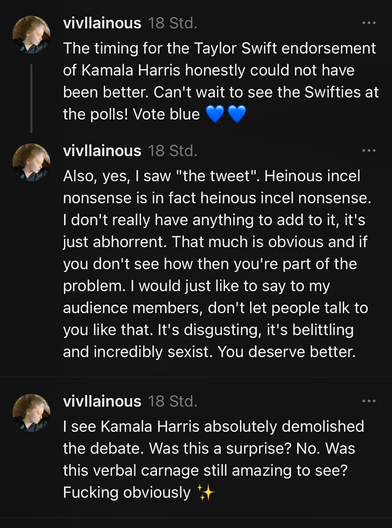Click the vivllainous name on the second post

coord(102,150)
